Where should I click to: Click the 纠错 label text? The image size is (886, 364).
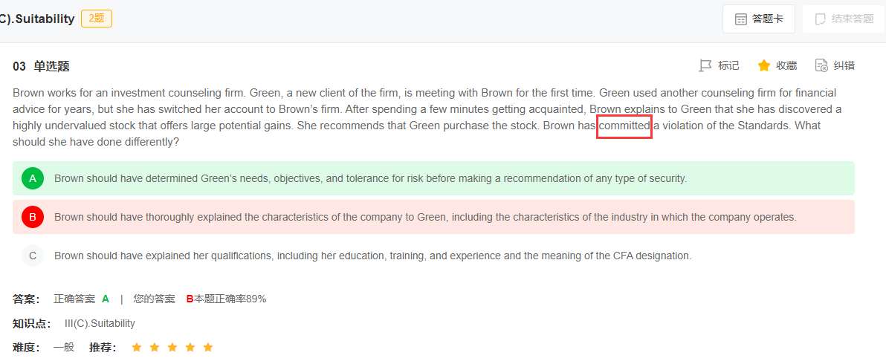pyautogui.click(x=844, y=66)
